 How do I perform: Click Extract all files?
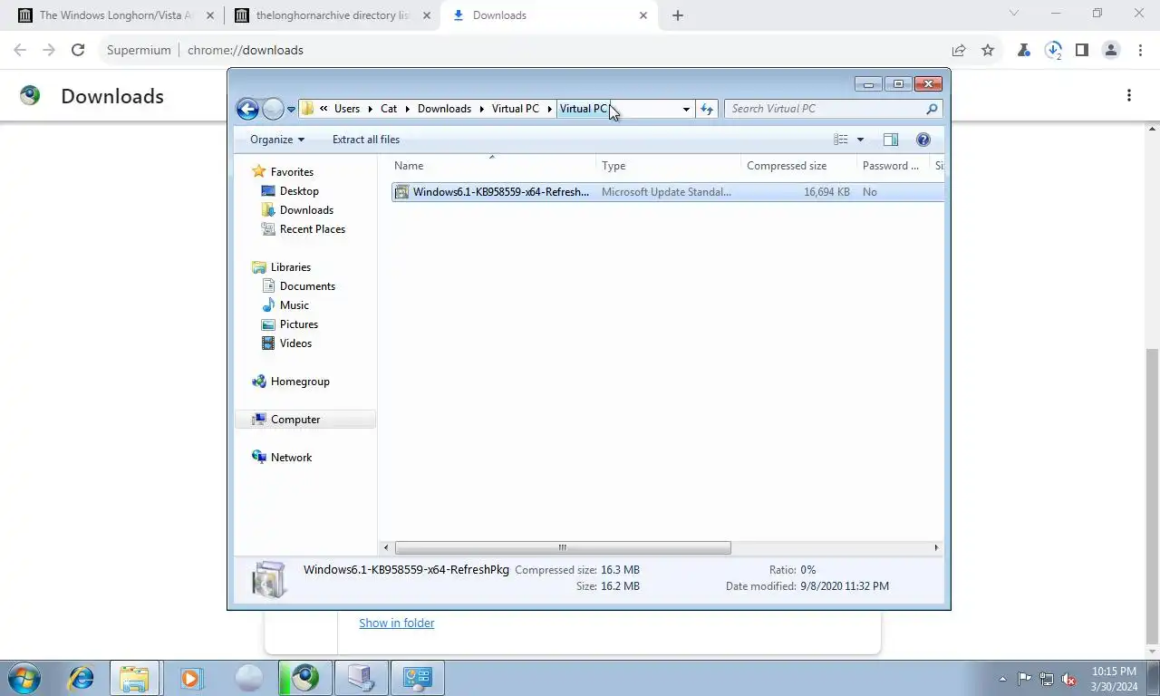[366, 140]
